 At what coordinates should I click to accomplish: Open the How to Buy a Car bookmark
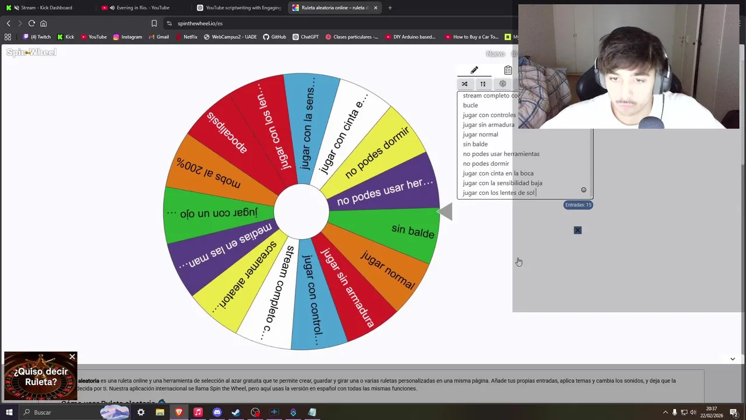tap(471, 37)
